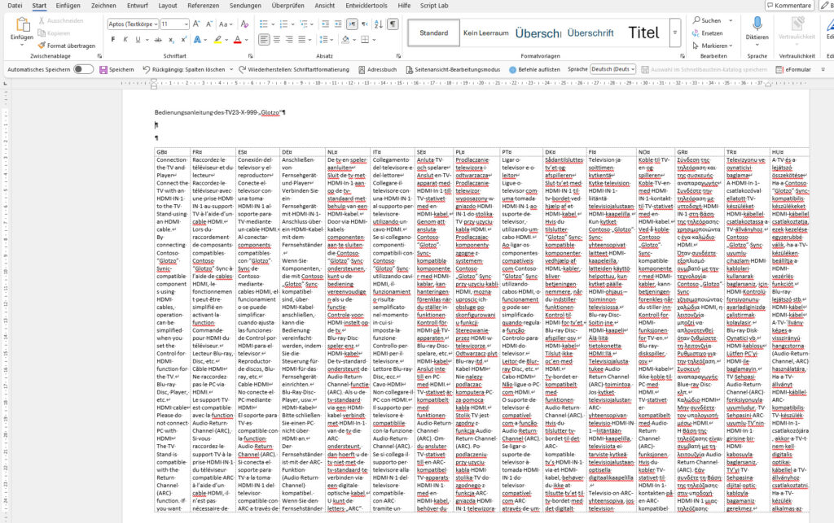Switch to the Referenzen ribbon tab
Viewport: 834px width, 523px height.
tap(203, 6)
